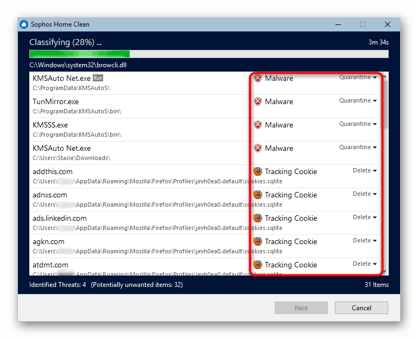Select the atdmt.com entry name

pos(50,265)
